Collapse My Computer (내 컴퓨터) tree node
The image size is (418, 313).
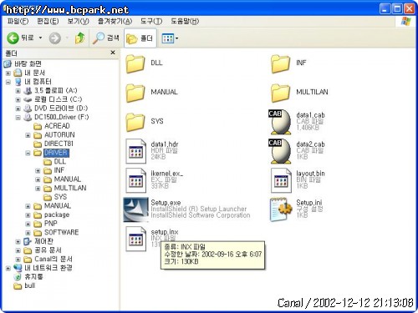coord(8,82)
